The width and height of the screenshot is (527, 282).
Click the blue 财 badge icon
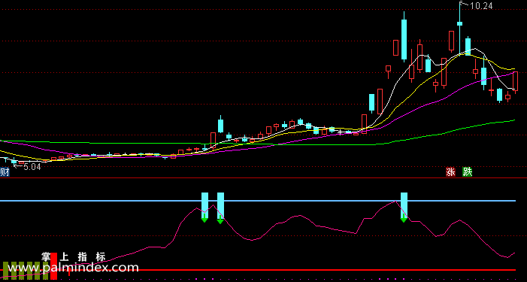click(5, 172)
